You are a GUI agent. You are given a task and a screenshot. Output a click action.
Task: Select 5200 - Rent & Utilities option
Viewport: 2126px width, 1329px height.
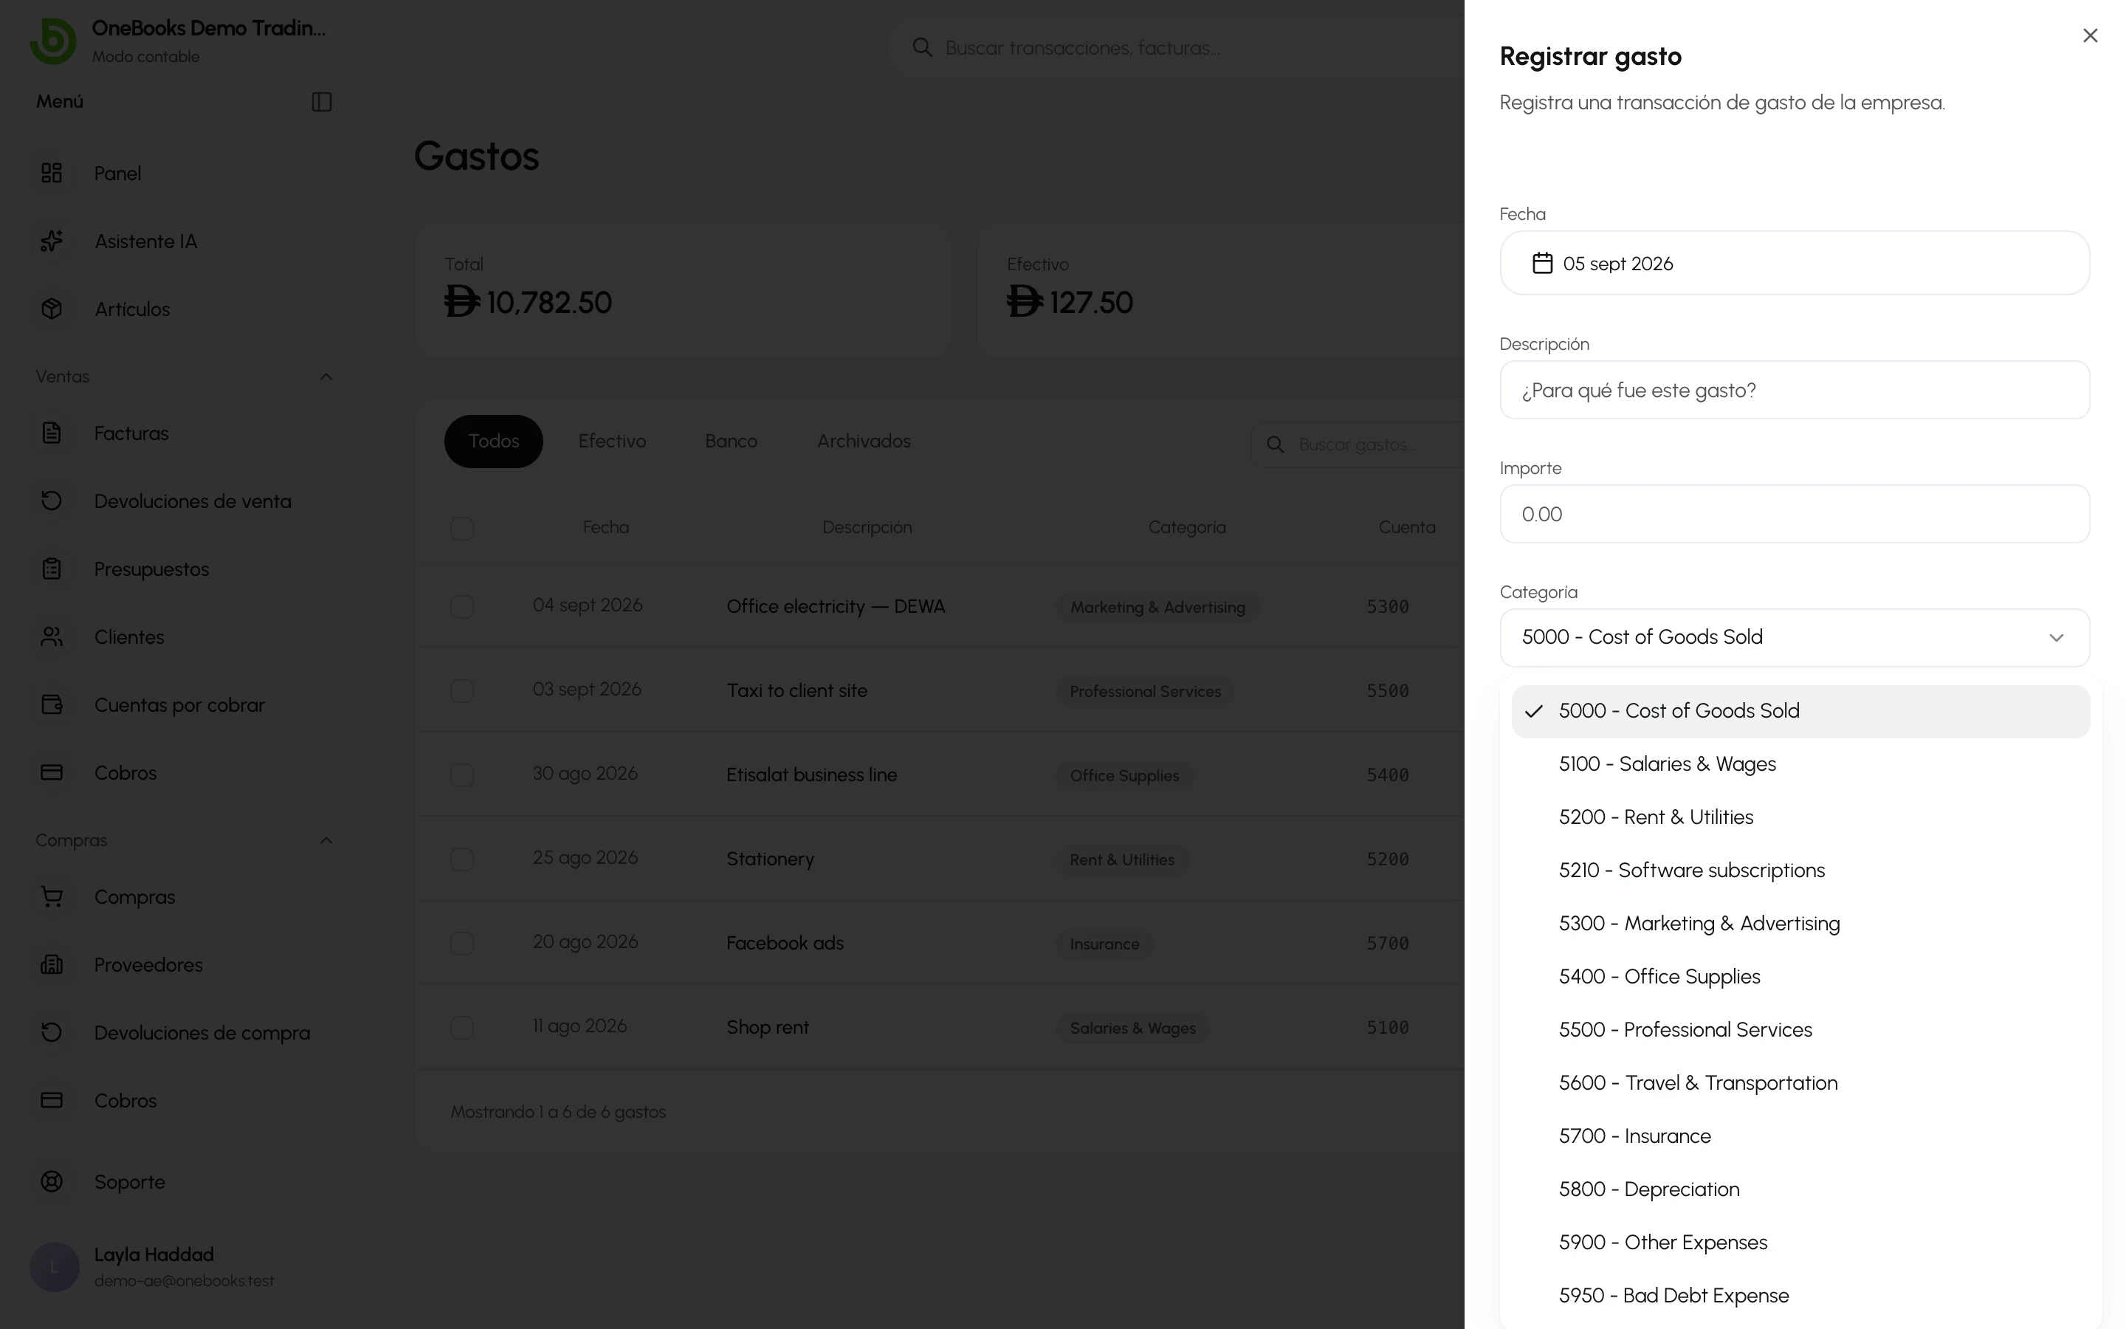point(1800,817)
